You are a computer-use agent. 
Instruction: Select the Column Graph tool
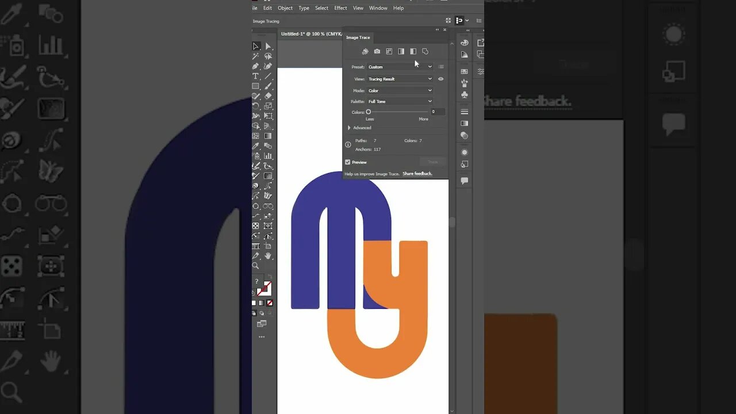coord(268,156)
